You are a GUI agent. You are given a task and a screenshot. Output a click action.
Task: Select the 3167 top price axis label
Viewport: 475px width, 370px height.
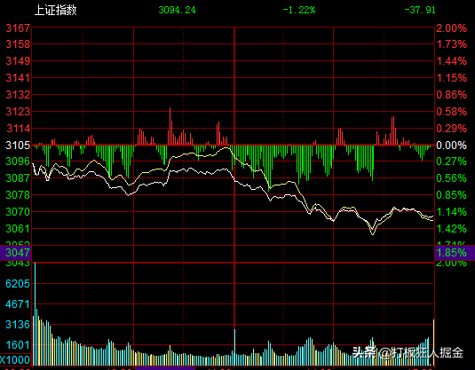(x=18, y=28)
